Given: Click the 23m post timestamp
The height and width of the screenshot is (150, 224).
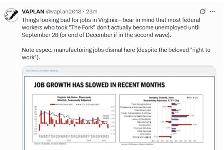Looking at the screenshot, I should point(92,12).
